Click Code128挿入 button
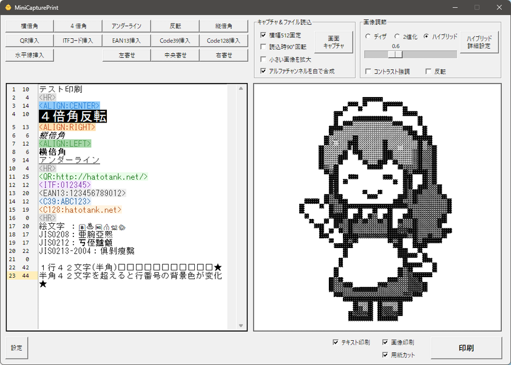The height and width of the screenshot is (365, 511). click(x=223, y=41)
